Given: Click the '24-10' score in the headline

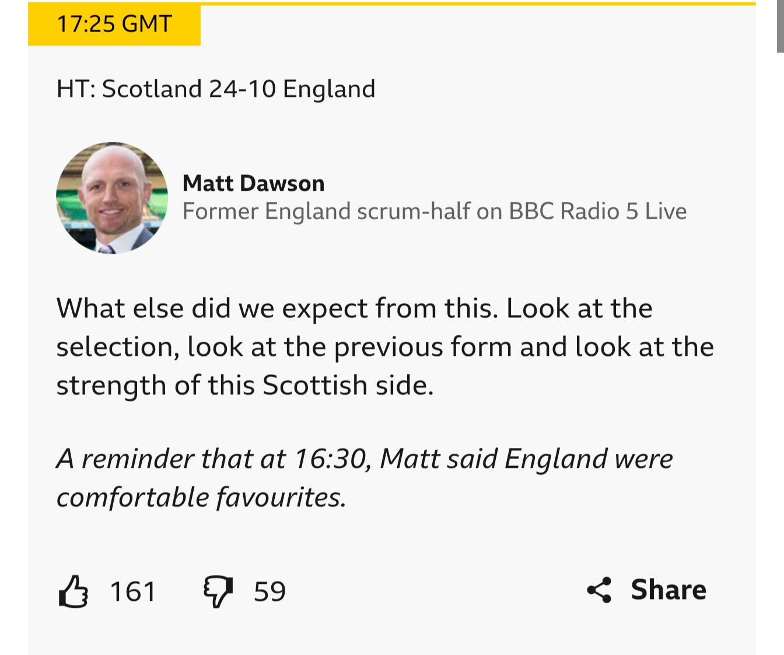Looking at the screenshot, I should pyautogui.click(x=242, y=89).
